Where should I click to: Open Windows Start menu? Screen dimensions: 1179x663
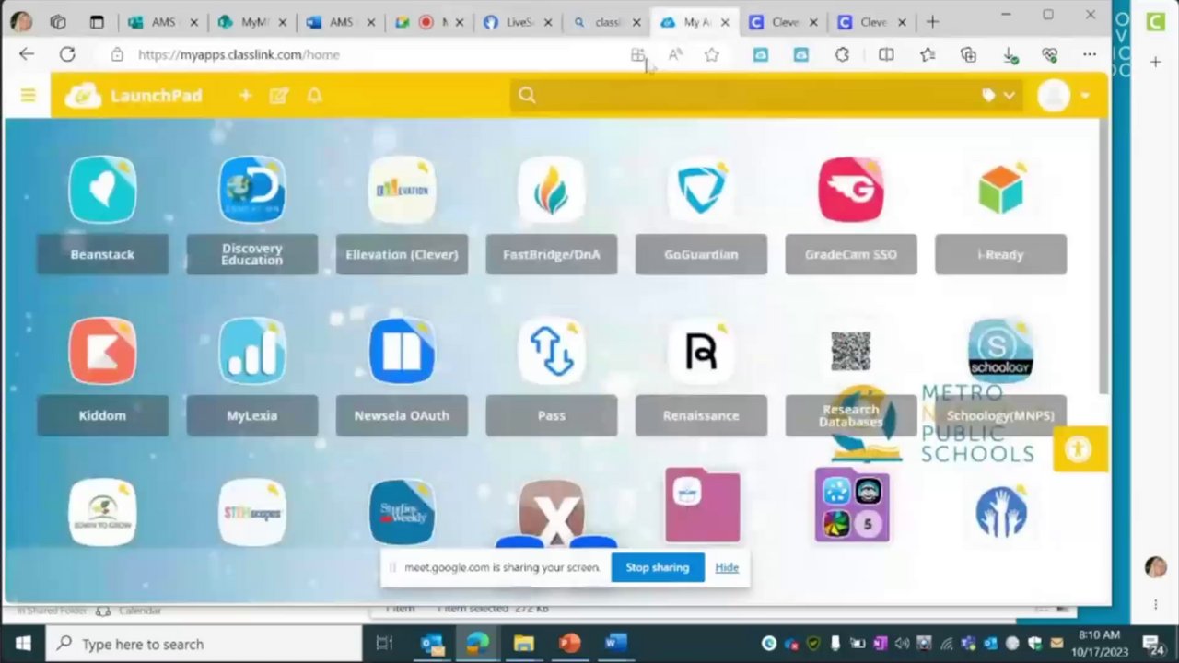click(23, 644)
